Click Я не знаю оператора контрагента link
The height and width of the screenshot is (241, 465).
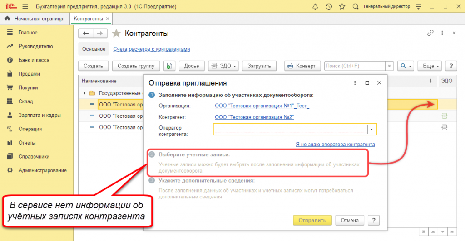[335, 145]
